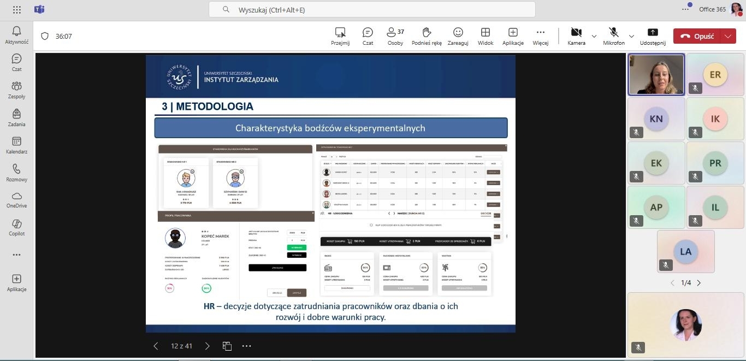The width and height of the screenshot is (746, 361).
Task: Open Copilot in left sidebar
Action: coord(16,227)
